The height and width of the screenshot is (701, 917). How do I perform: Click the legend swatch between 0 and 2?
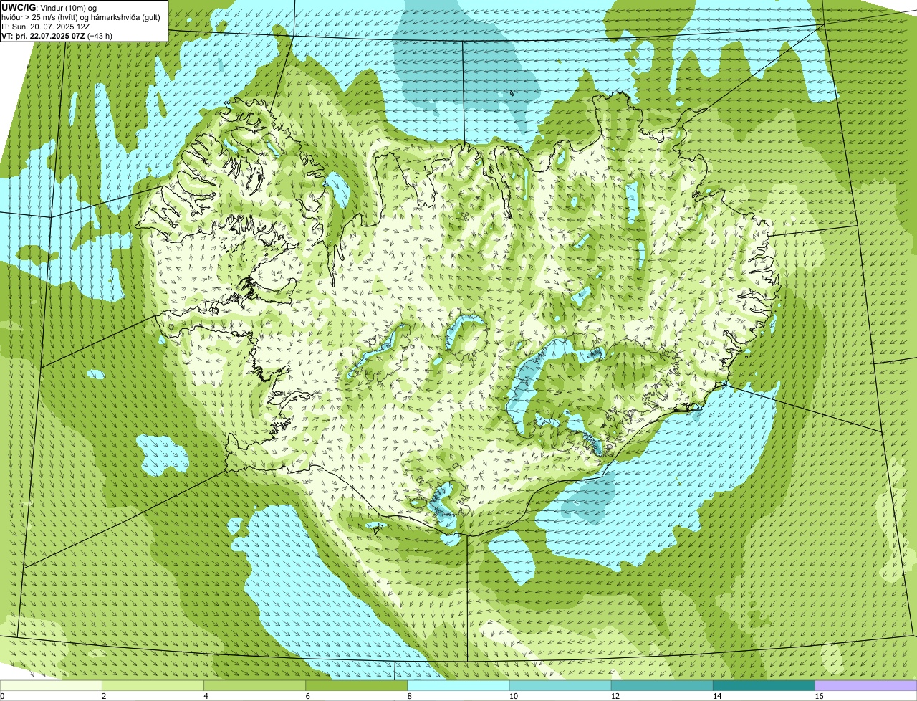pyautogui.click(x=52, y=686)
